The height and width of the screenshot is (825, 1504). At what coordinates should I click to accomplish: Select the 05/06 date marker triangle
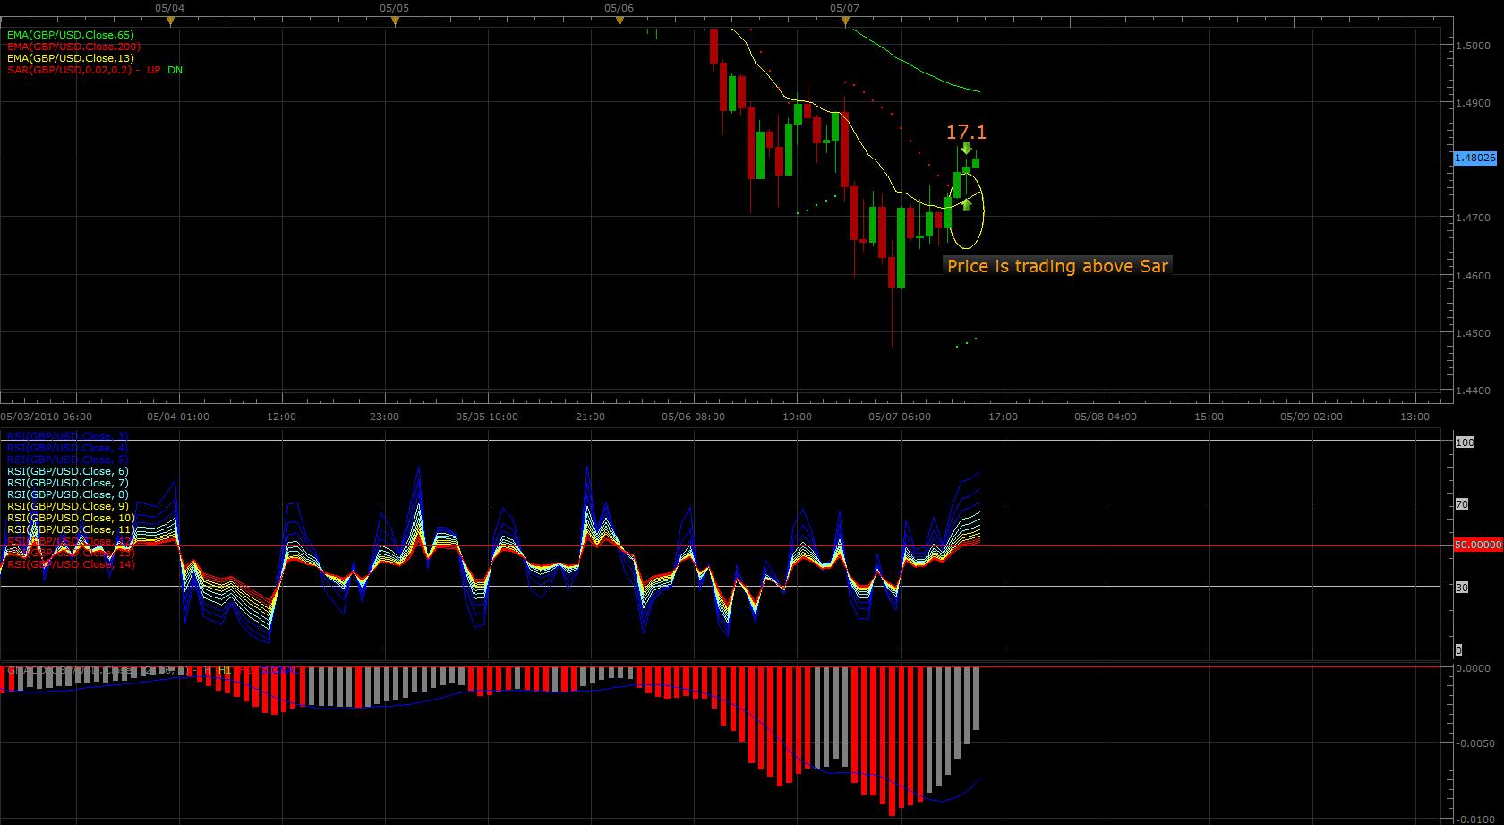click(620, 22)
